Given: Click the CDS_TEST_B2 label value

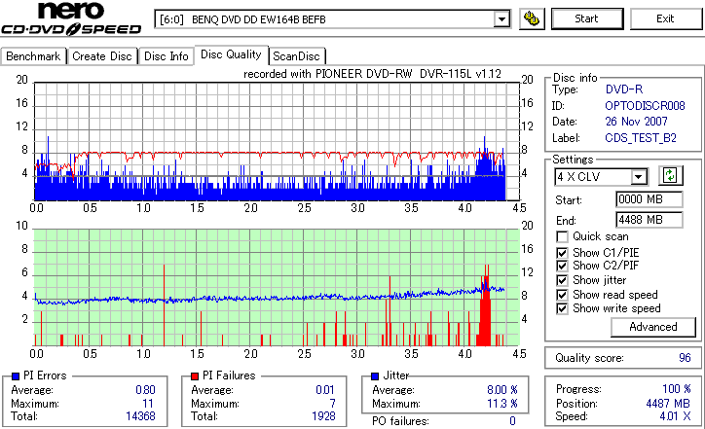Looking at the screenshot, I should point(641,138).
